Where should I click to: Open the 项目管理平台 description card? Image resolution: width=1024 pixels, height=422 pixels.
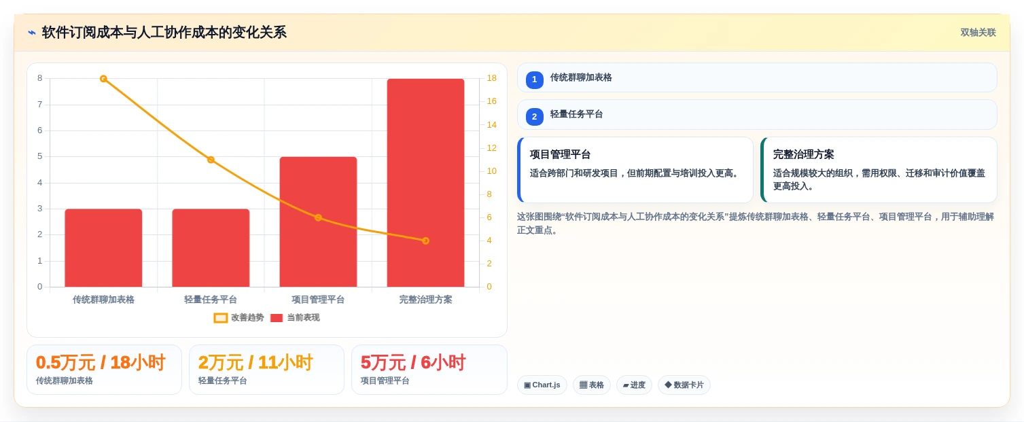635,170
